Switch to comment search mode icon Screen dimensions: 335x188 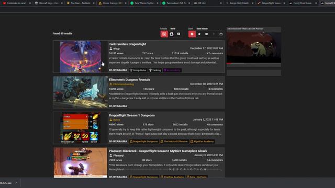(x=178, y=34)
